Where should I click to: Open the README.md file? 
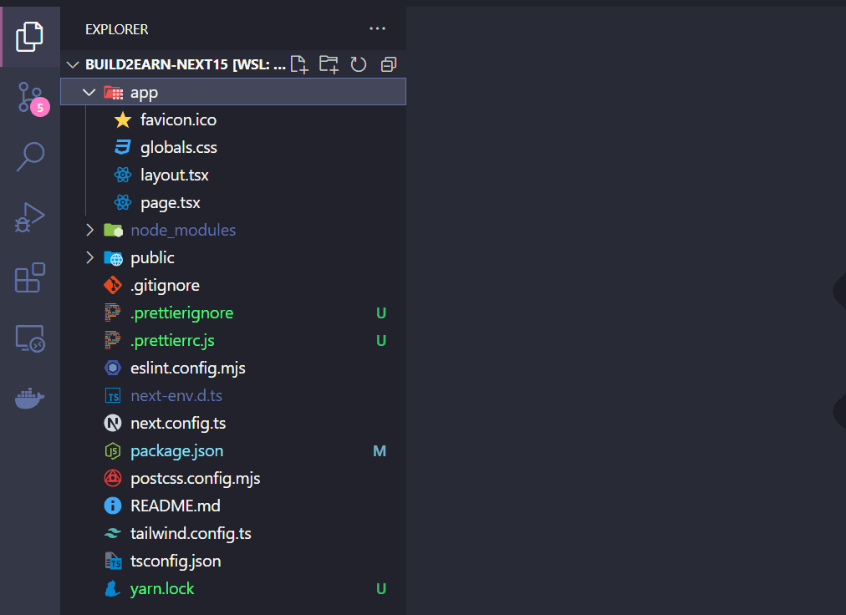click(176, 506)
